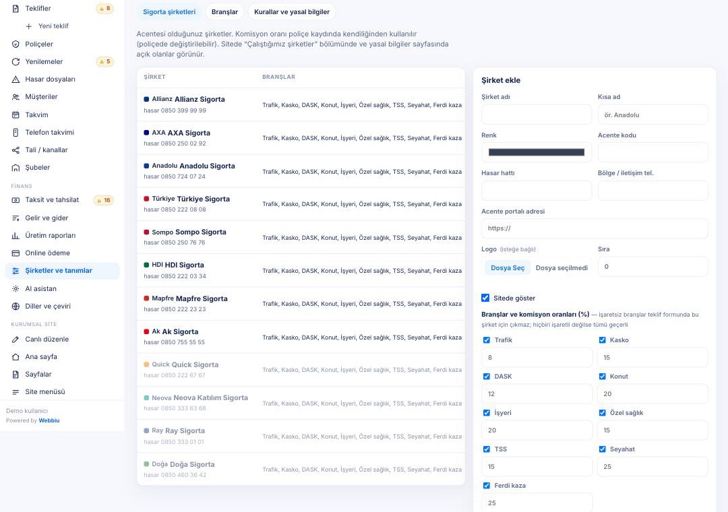This screenshot has height=512, width=728.
Task: Open Teklifler via its document icon
Action: [x=16, y=8]
